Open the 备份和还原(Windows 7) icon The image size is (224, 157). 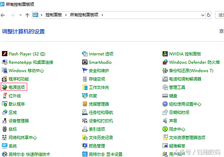coord(165,71)
